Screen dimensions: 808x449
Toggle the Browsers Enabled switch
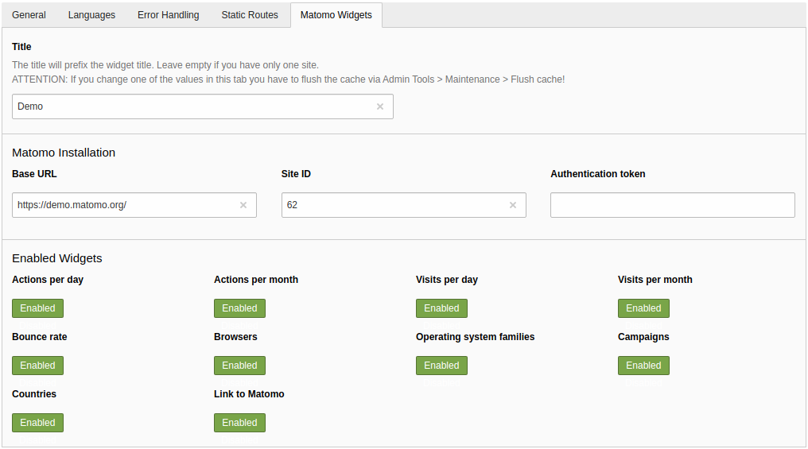[x=239, y=366]
